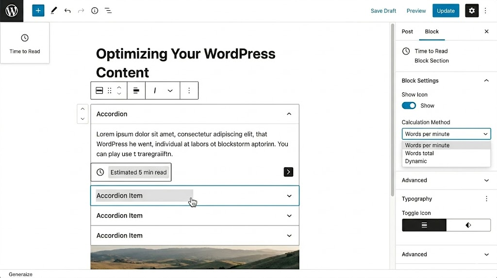
Task: Click the Time to Read block card
Action: click(x=25, y=43)
